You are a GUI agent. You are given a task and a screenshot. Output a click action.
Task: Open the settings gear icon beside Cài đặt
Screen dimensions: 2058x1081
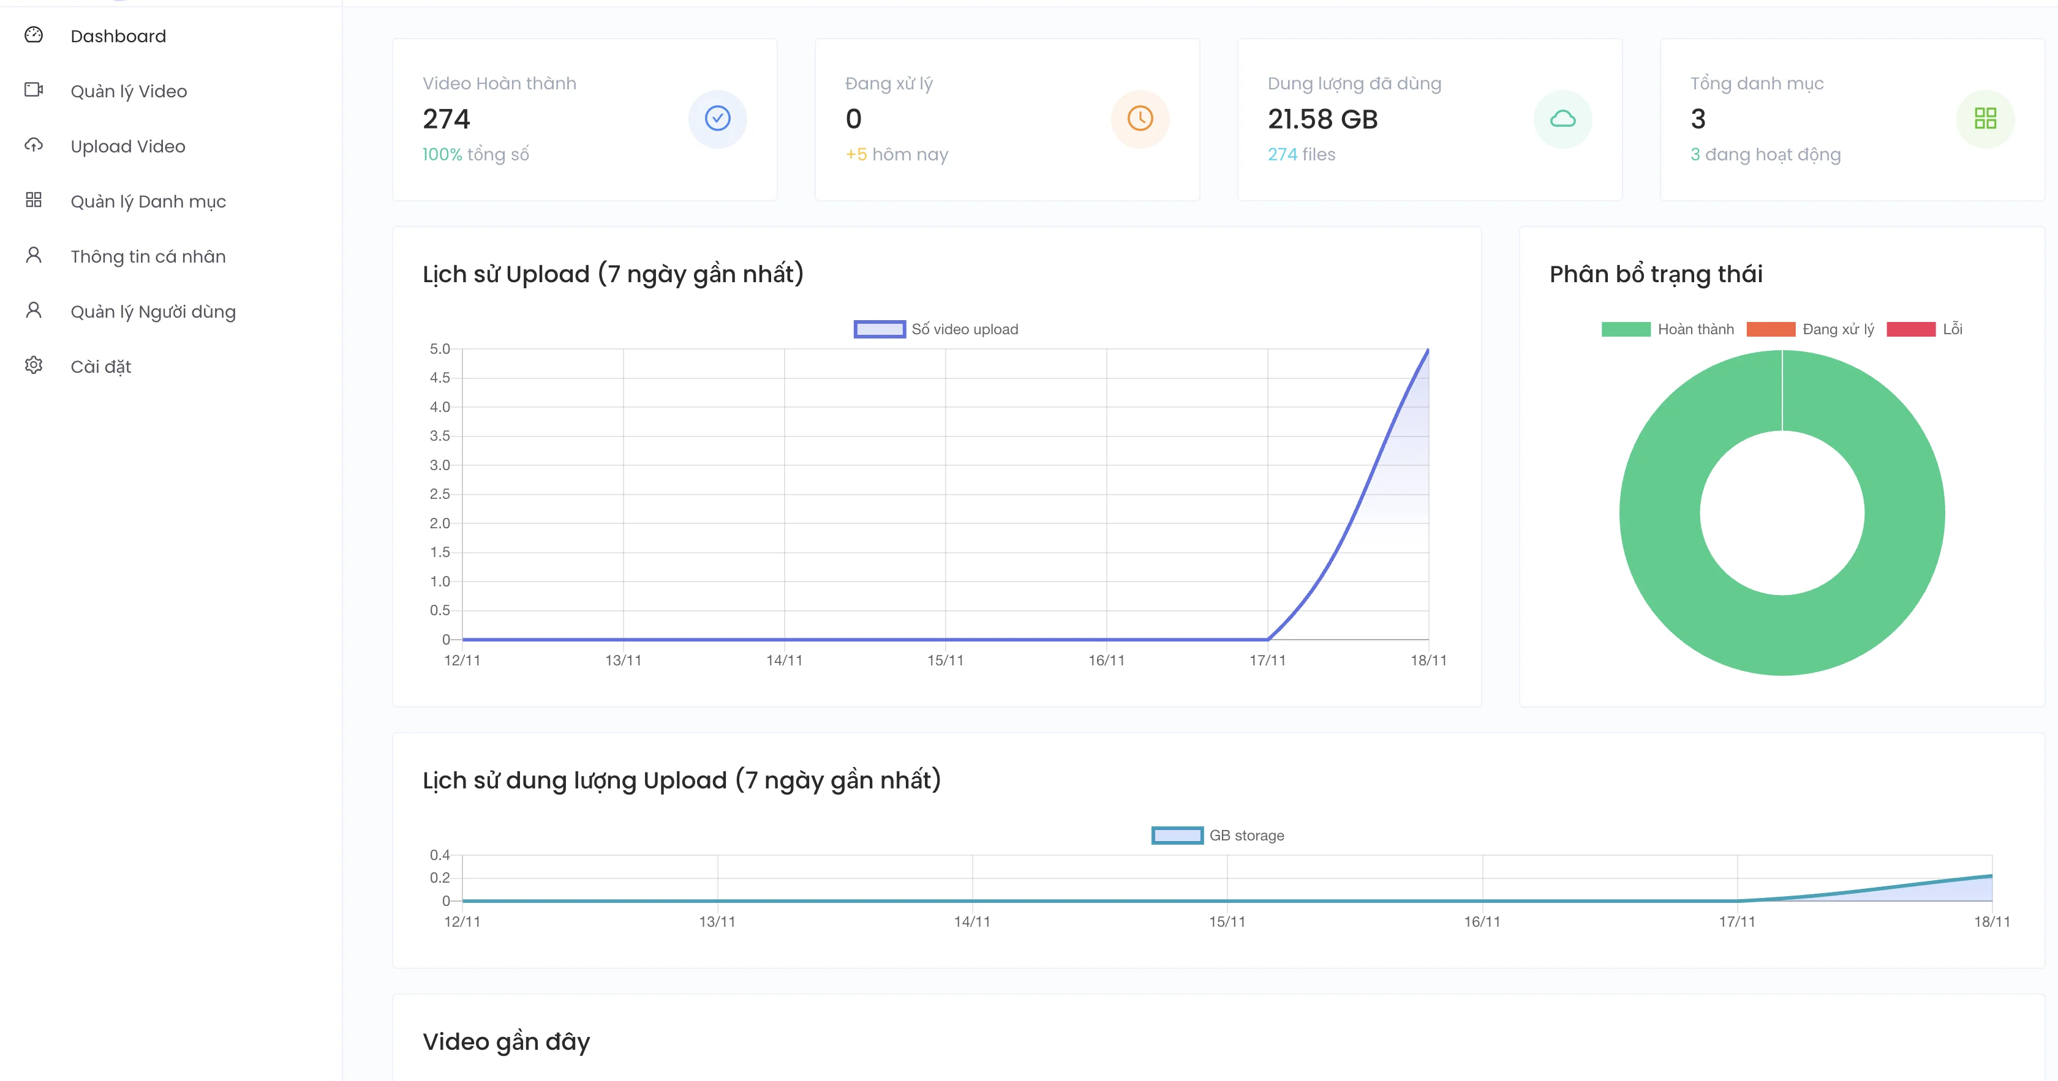[x=34, y=365]
